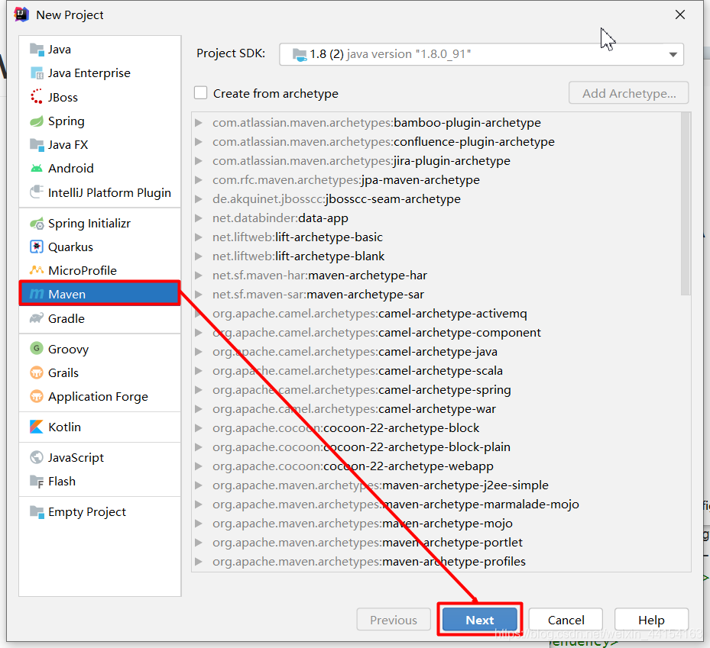Expand lift-archetype-basic node
The image size is (710, 648).
(198, 237)
